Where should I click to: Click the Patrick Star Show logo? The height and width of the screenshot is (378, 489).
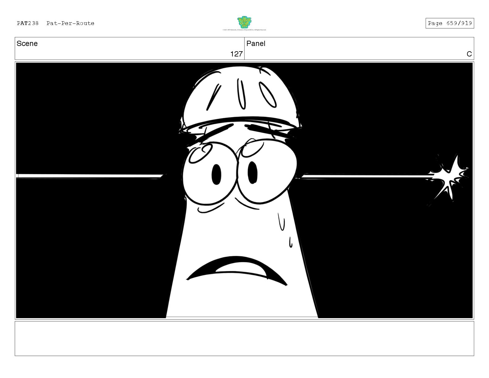tap(244, 22)
